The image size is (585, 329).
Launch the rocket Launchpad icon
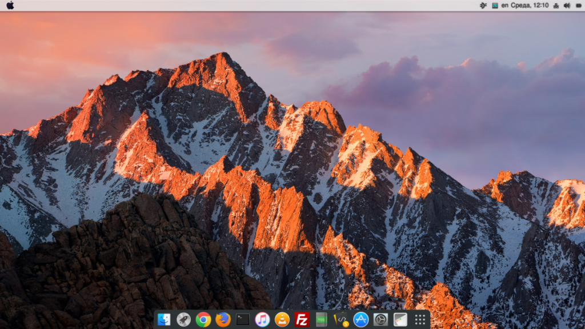[183, 320]
